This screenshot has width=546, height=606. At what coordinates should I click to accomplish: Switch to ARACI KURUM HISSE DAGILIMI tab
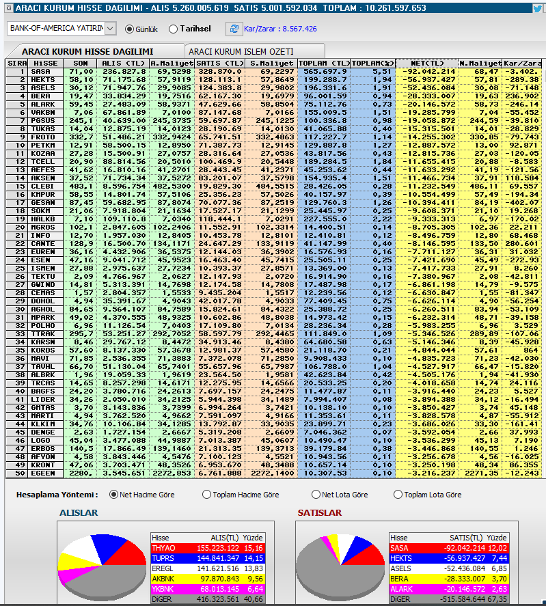click(x=95, y=51)
